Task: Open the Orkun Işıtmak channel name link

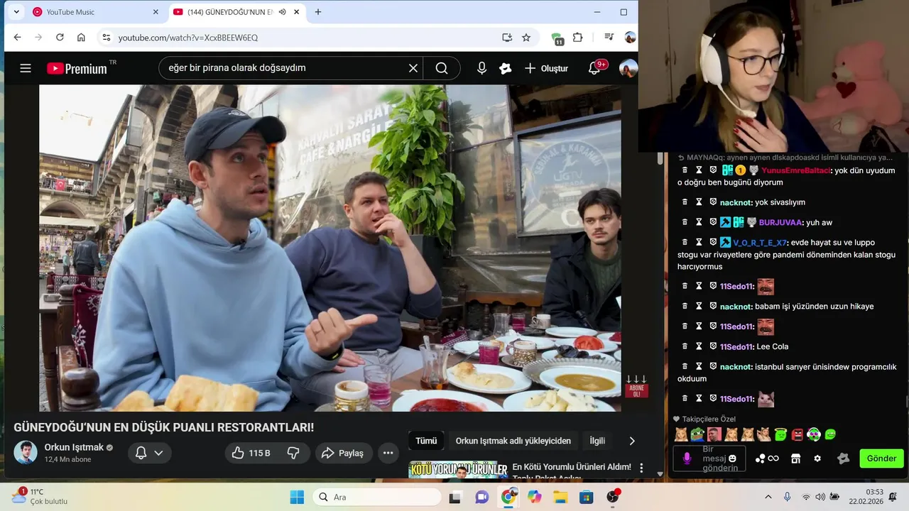Action: coord(74,447)
